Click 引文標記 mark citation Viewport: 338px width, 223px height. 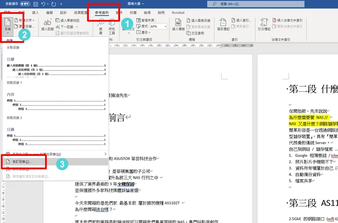pyautogui.click(x=264, y=25)
